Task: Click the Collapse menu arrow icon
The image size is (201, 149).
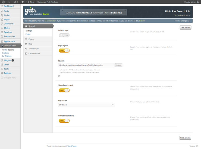Action: [x=2, y=78]
